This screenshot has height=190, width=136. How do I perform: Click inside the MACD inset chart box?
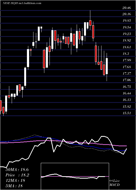point(75,176)
